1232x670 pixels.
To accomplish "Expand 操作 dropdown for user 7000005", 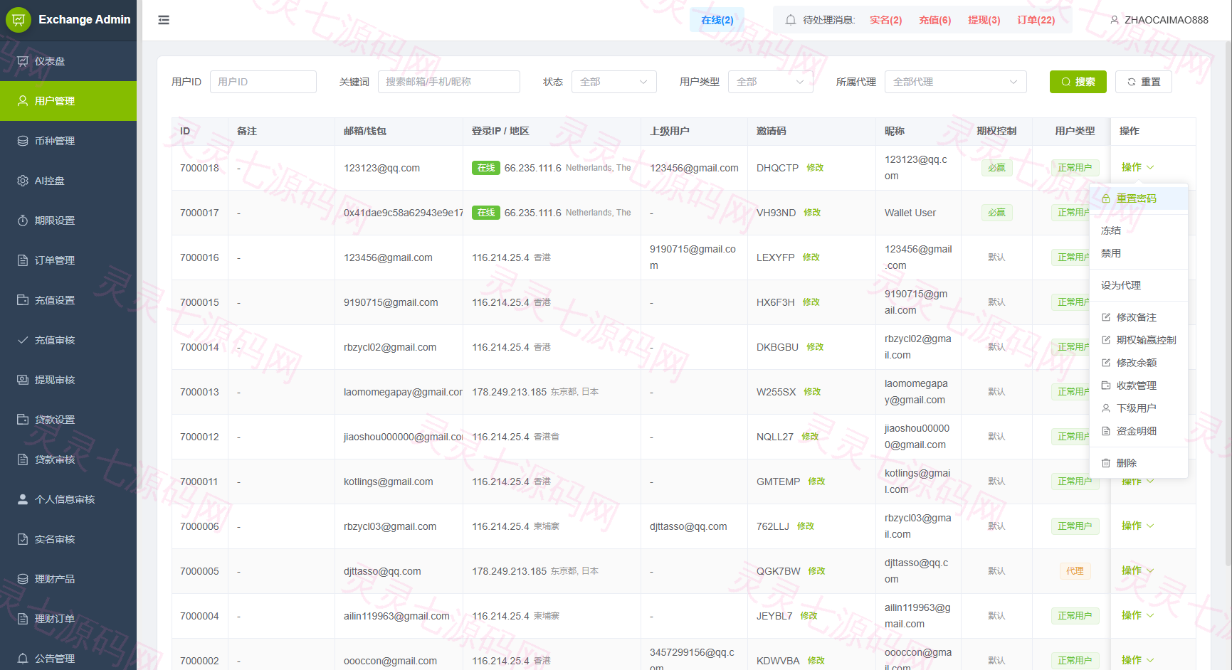I will point(1137,570).
